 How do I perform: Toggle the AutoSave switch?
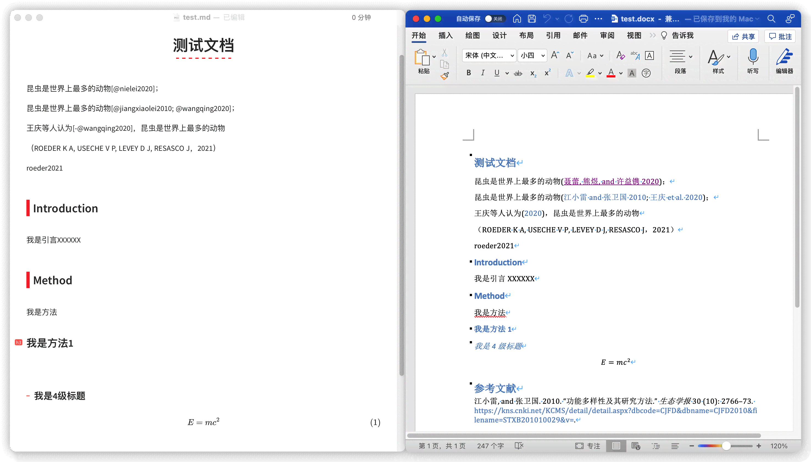[x=495, y=19]
